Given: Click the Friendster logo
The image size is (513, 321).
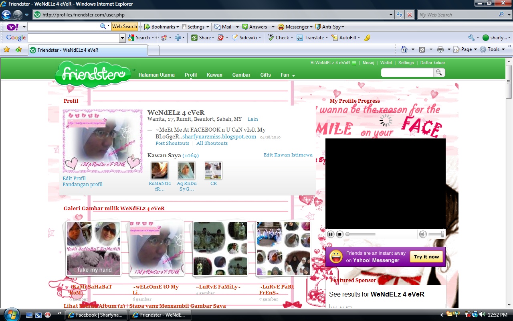Looking at the screenshot, I should pos(93,74).
